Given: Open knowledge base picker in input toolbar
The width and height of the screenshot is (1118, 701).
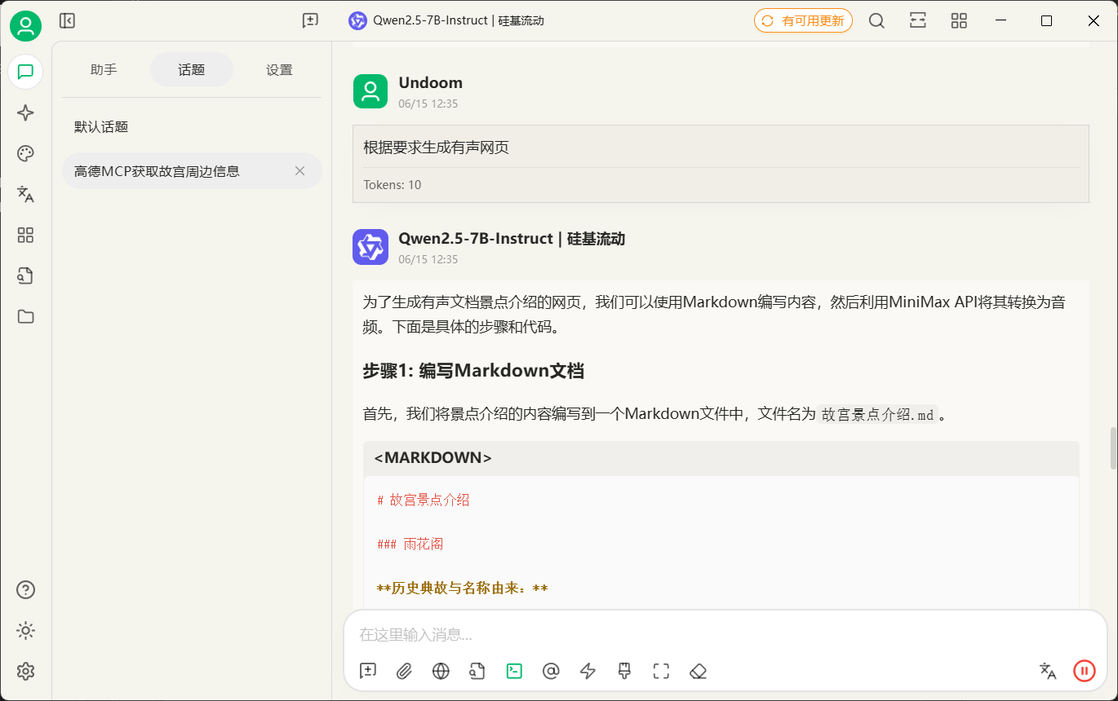Looking at the screenshot, I should pyautogui.click(x=477, y=671).
